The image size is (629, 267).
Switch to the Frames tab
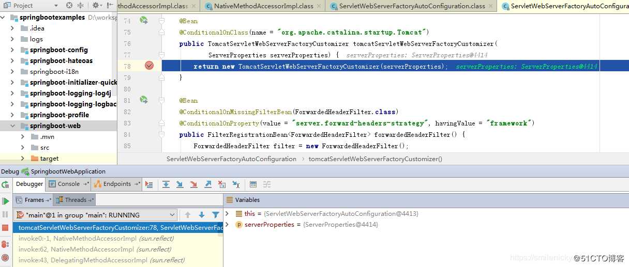(x=34, y=200)
